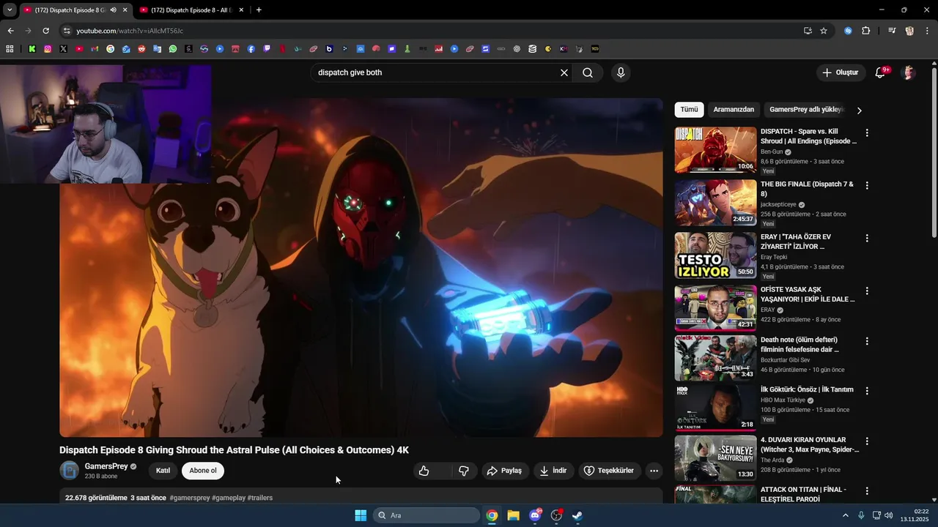Viewport: 938px width, 527px height.
Task: Subscribe with the 'Abone ol' button
Action: 203,471
